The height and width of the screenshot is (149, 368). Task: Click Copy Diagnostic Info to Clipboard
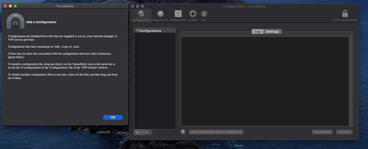point(216,132)
